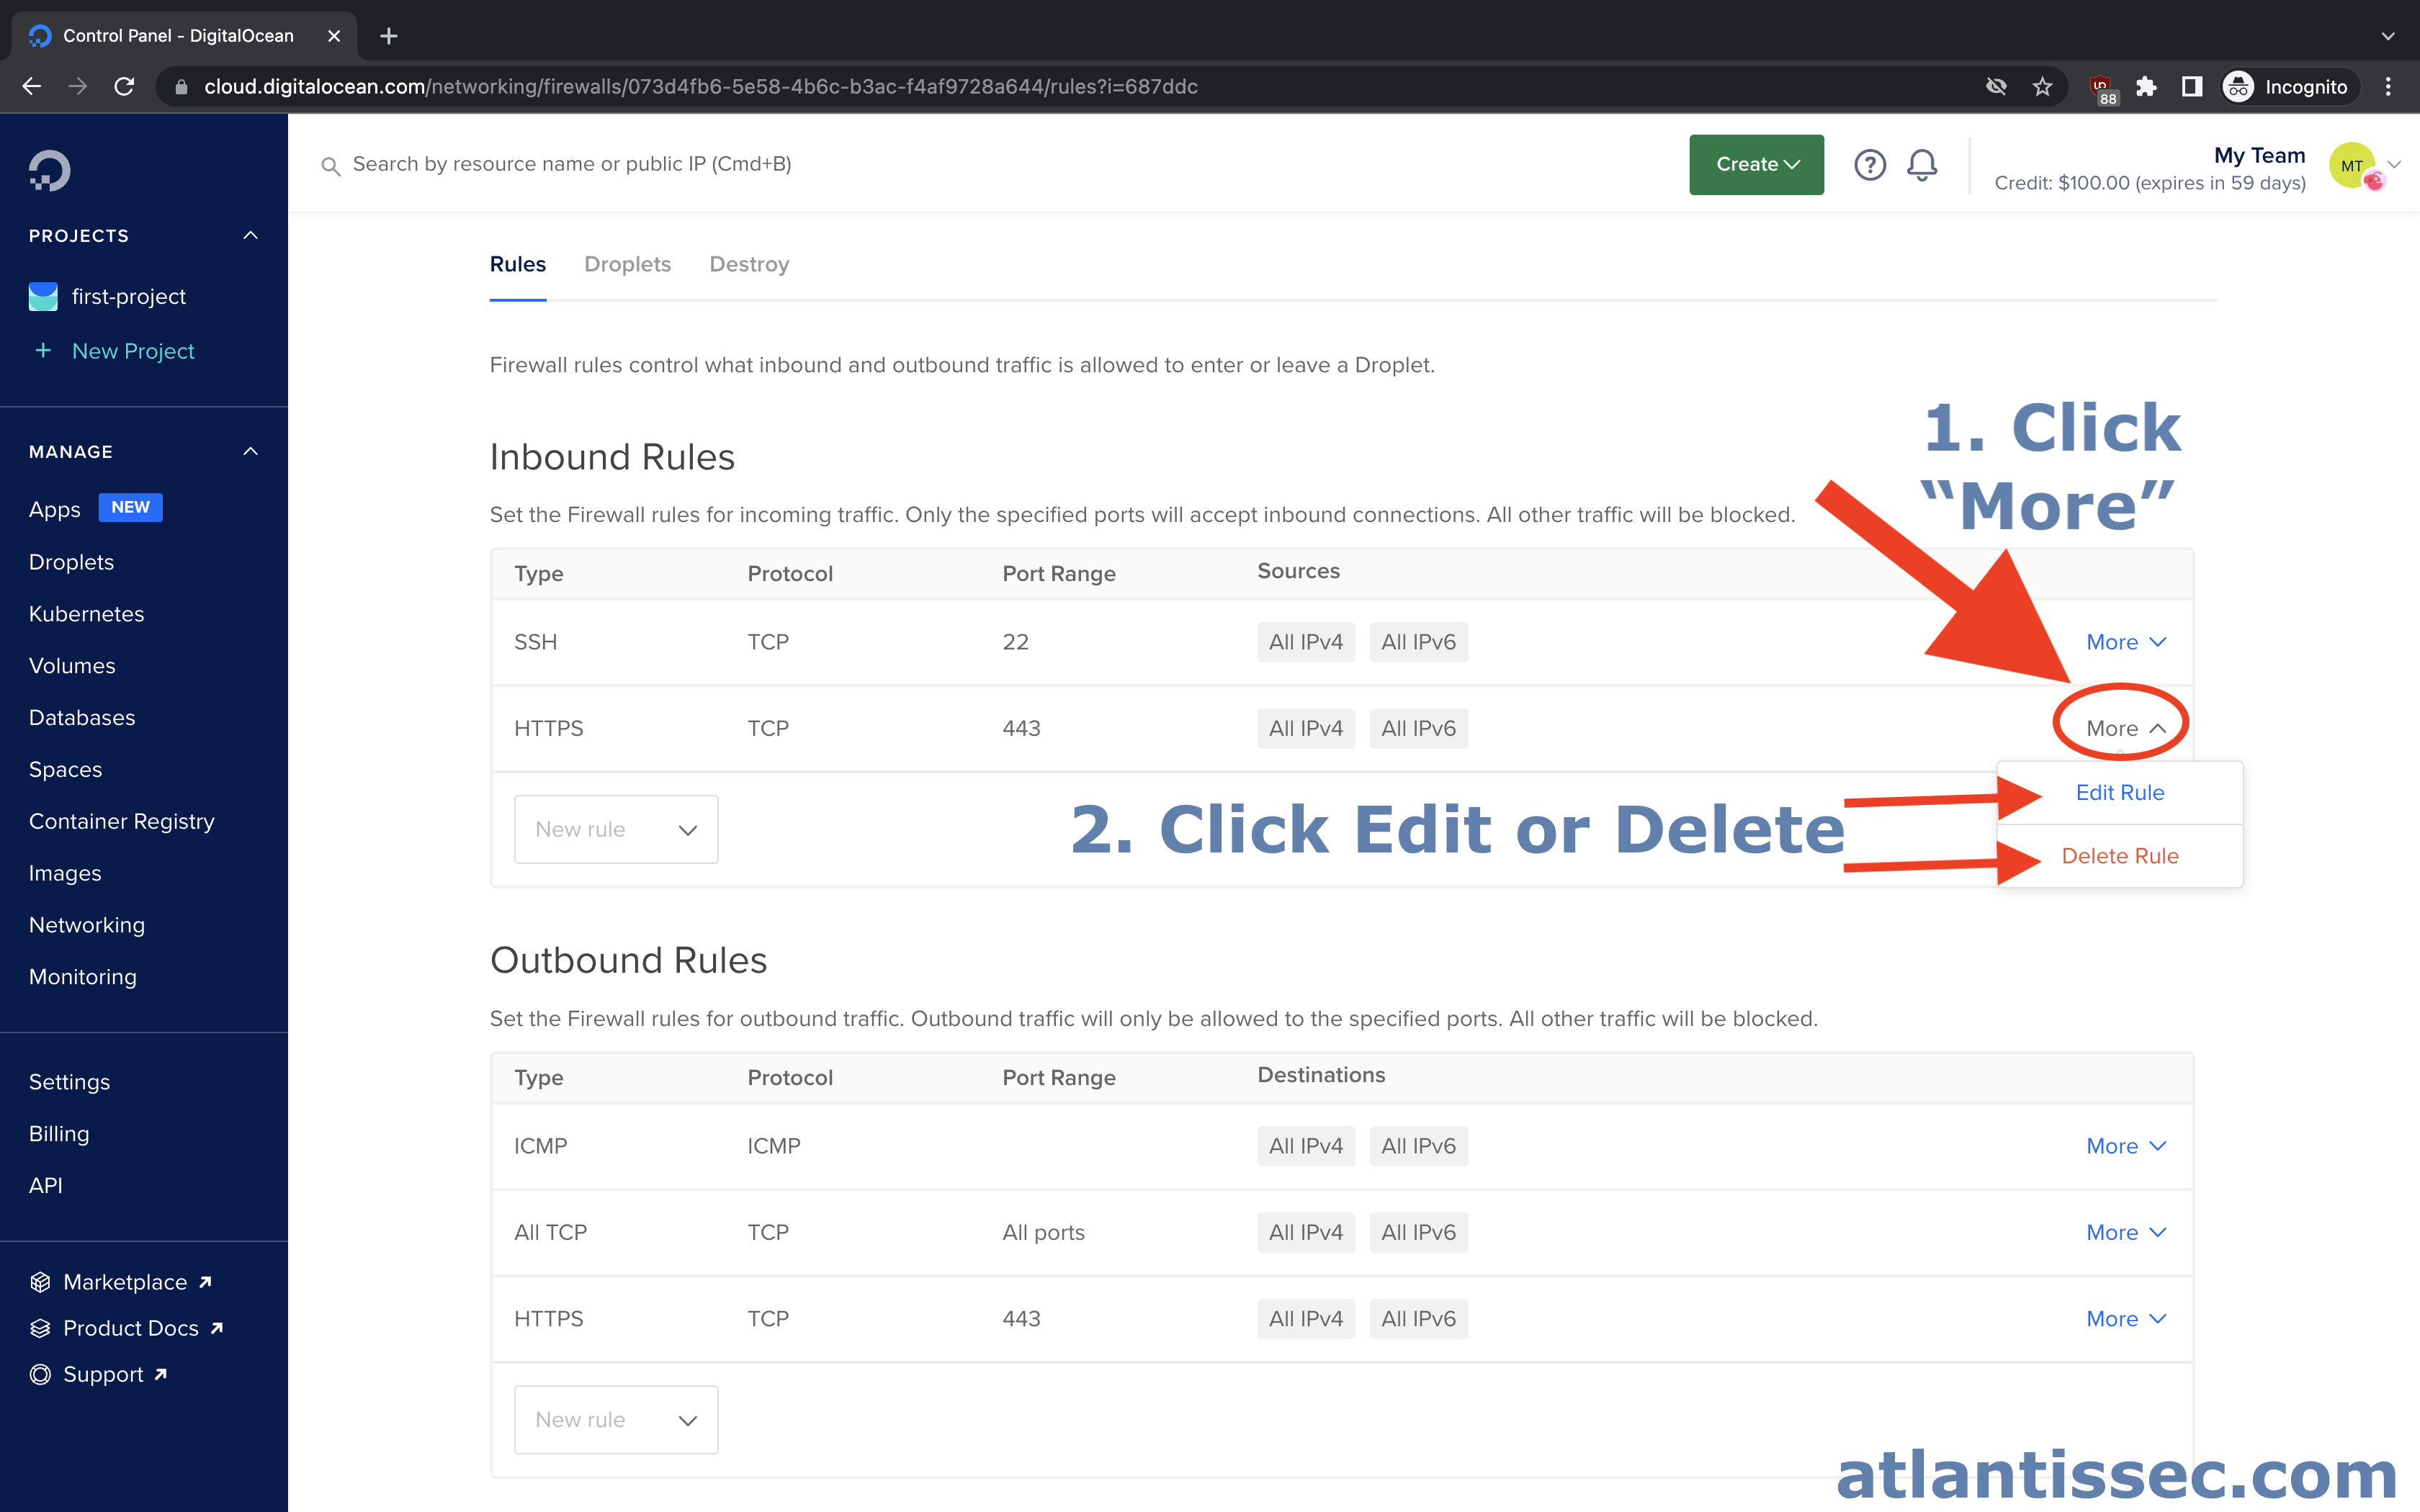Screen dimensions: 2420x1512
Task: Close the Control Panel browser tab
Action: 334,36
